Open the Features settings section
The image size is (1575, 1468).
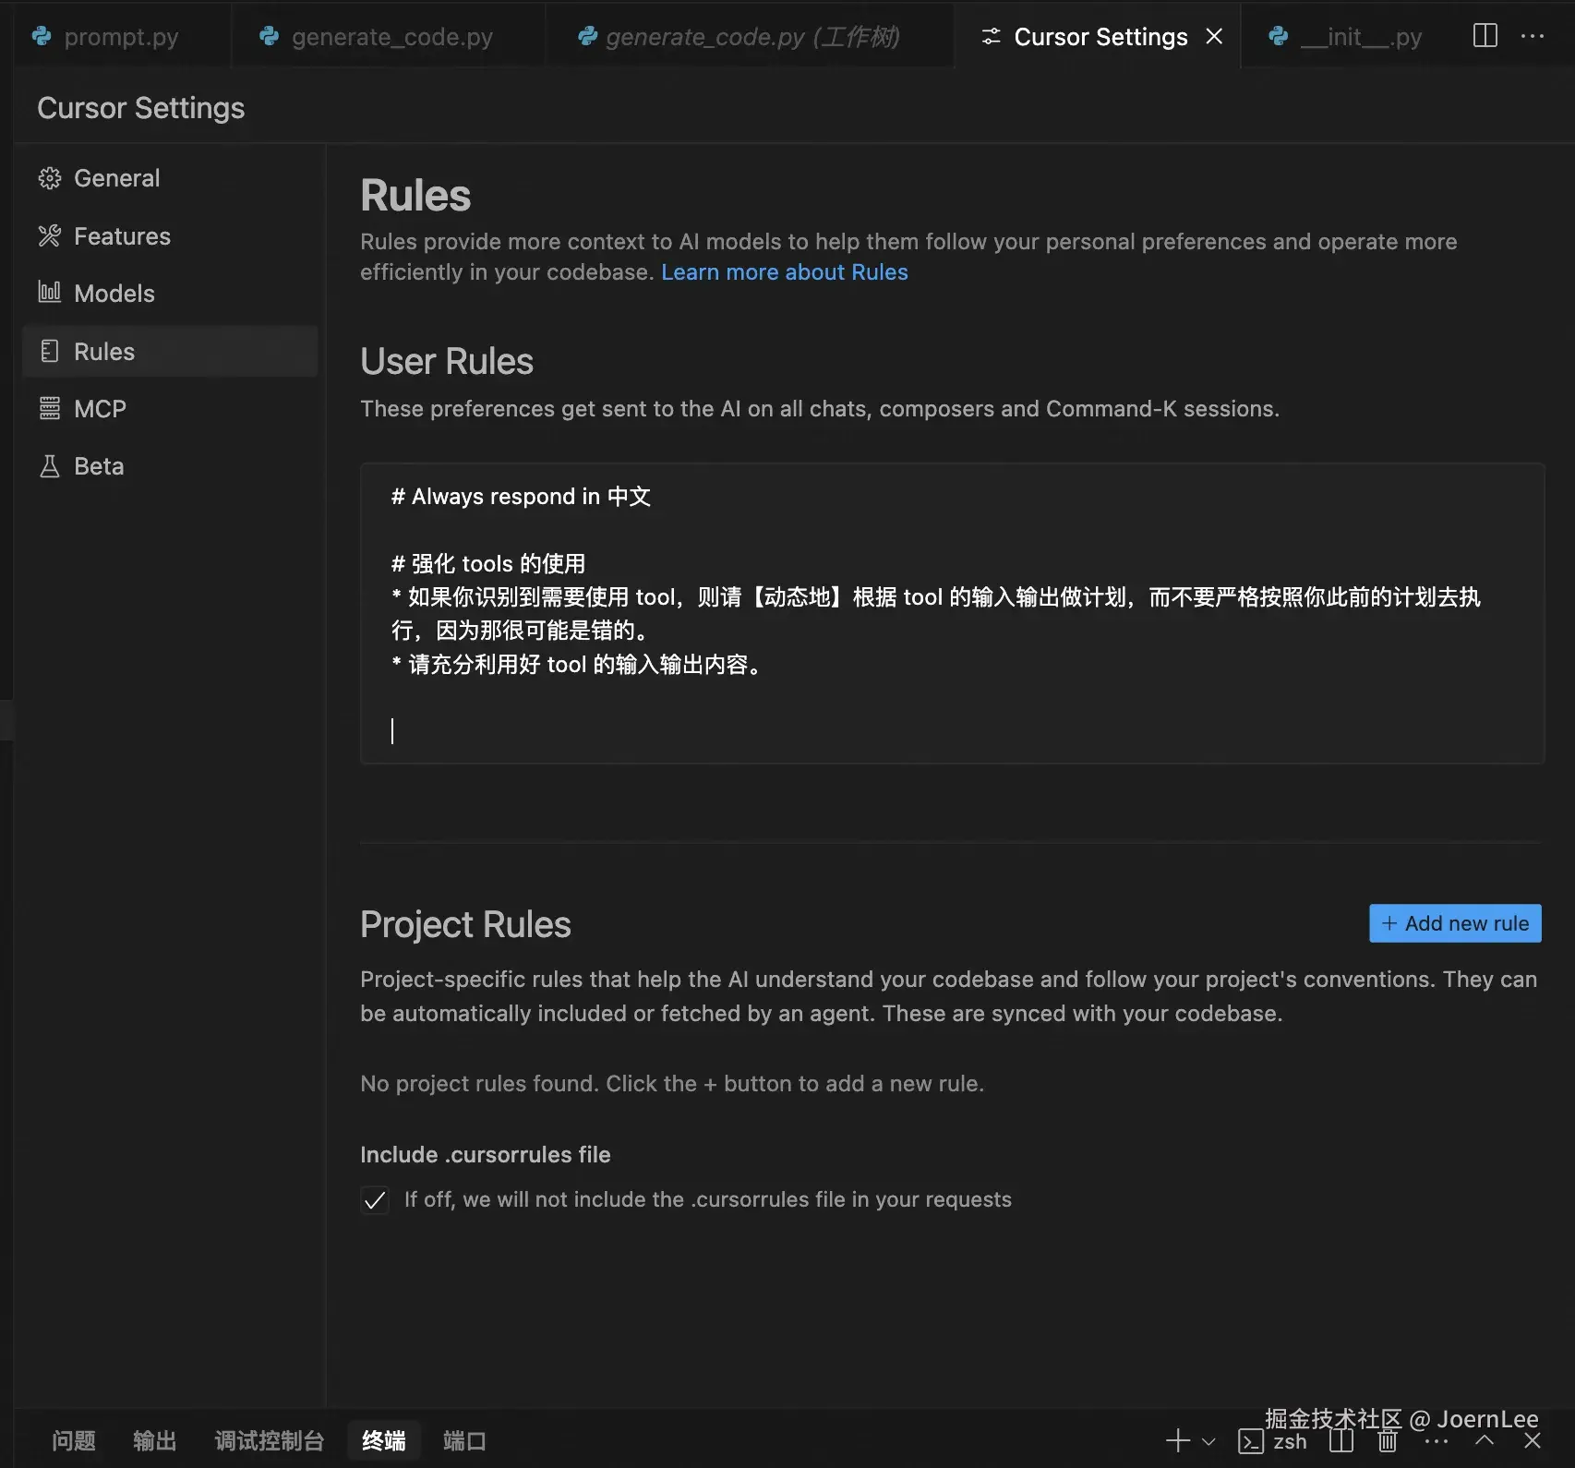coord(170,236)
